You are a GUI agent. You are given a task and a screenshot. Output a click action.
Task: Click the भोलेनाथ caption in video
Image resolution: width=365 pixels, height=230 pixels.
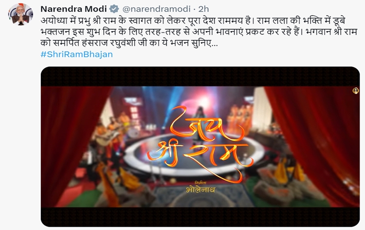coord(201,190)
